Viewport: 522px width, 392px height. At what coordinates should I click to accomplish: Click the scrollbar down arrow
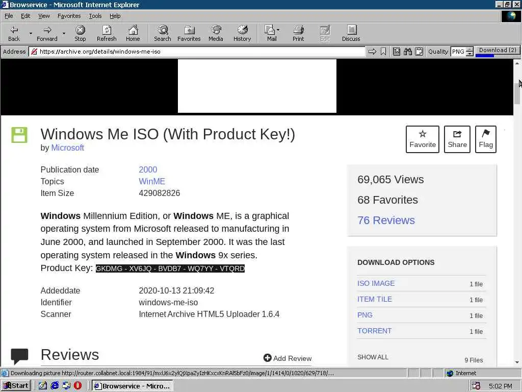[517, 362]
